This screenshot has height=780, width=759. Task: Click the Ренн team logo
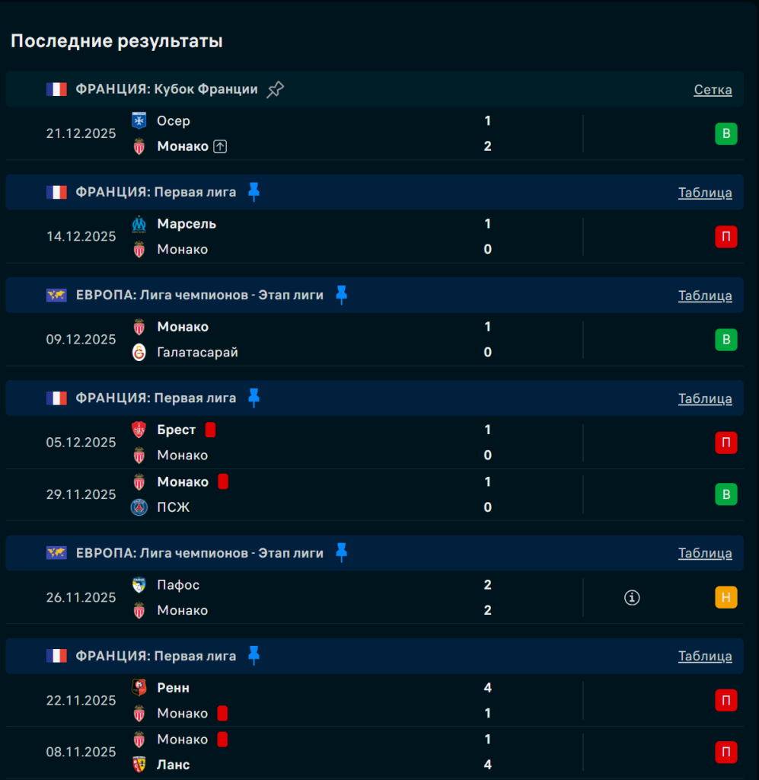(139, 688)
